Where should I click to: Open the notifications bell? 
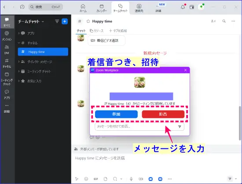click(x=183, y=7)
